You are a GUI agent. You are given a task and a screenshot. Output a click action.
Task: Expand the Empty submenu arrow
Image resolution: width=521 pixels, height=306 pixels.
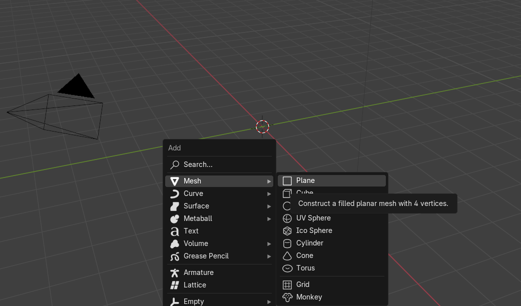269,302
